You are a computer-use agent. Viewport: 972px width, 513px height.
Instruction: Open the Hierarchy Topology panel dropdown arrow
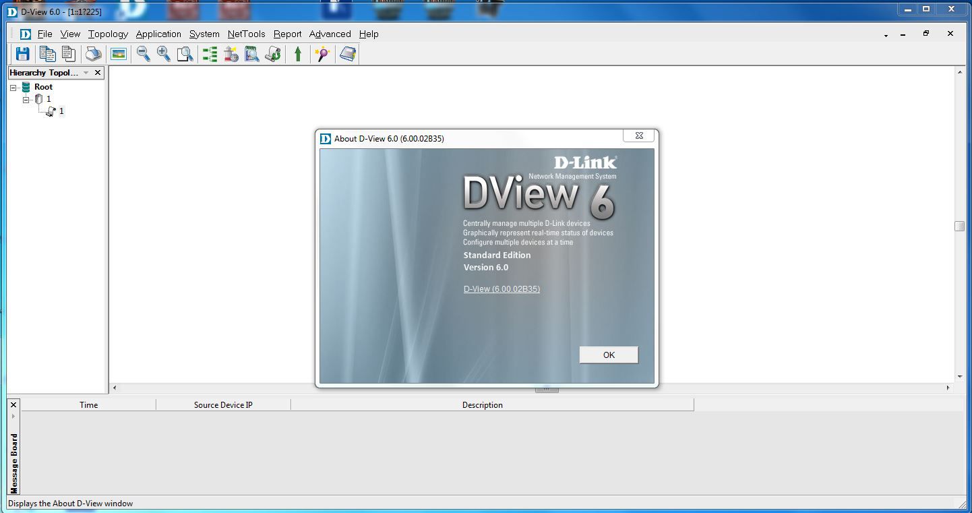point(86,73)
